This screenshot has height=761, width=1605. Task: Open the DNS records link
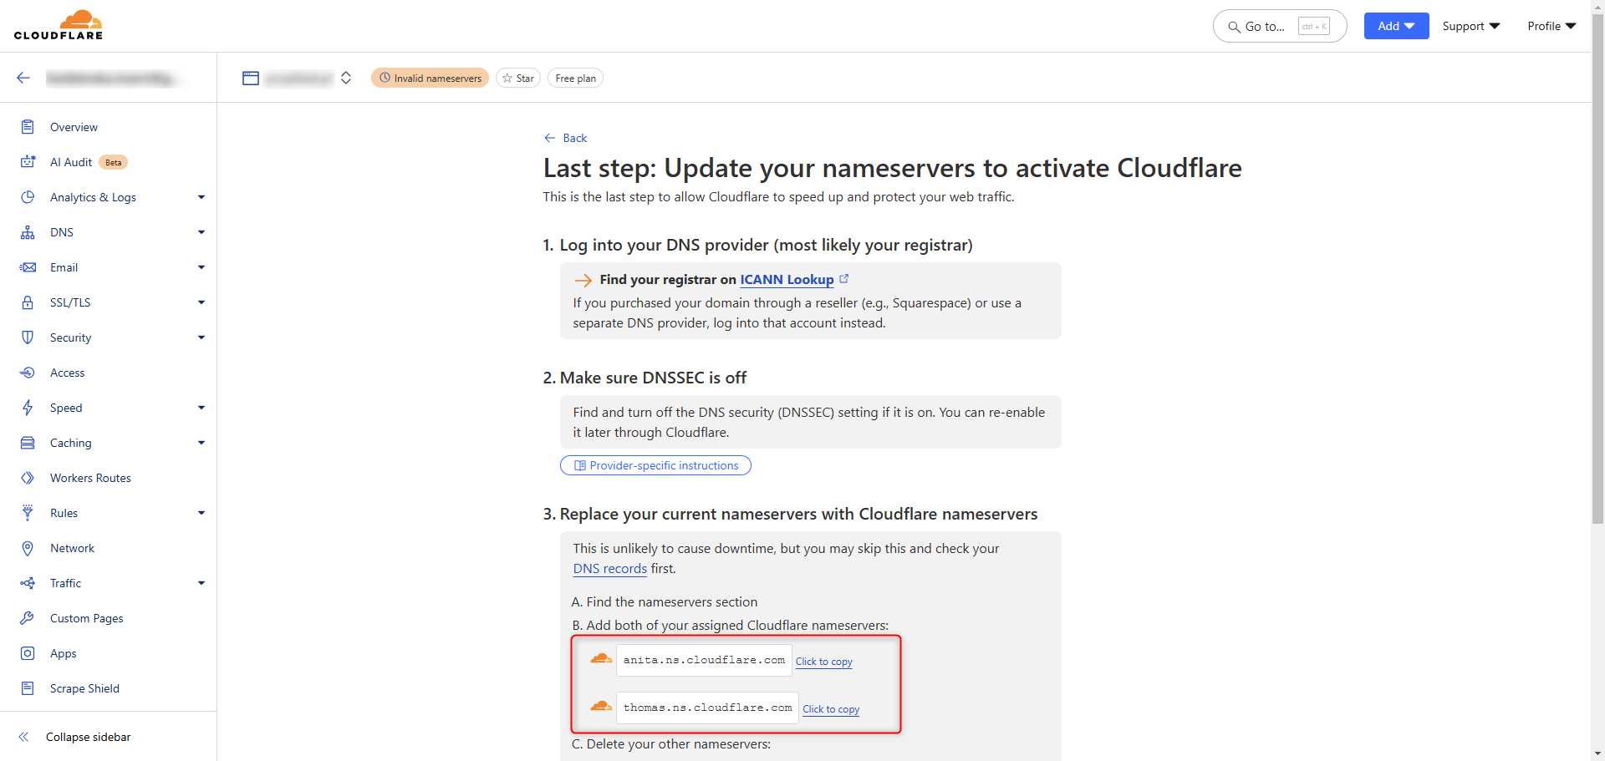click(609, 568)
